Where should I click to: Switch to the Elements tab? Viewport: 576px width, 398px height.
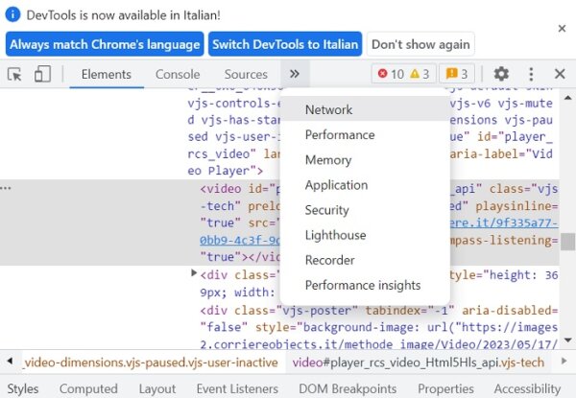pos(107,75)
